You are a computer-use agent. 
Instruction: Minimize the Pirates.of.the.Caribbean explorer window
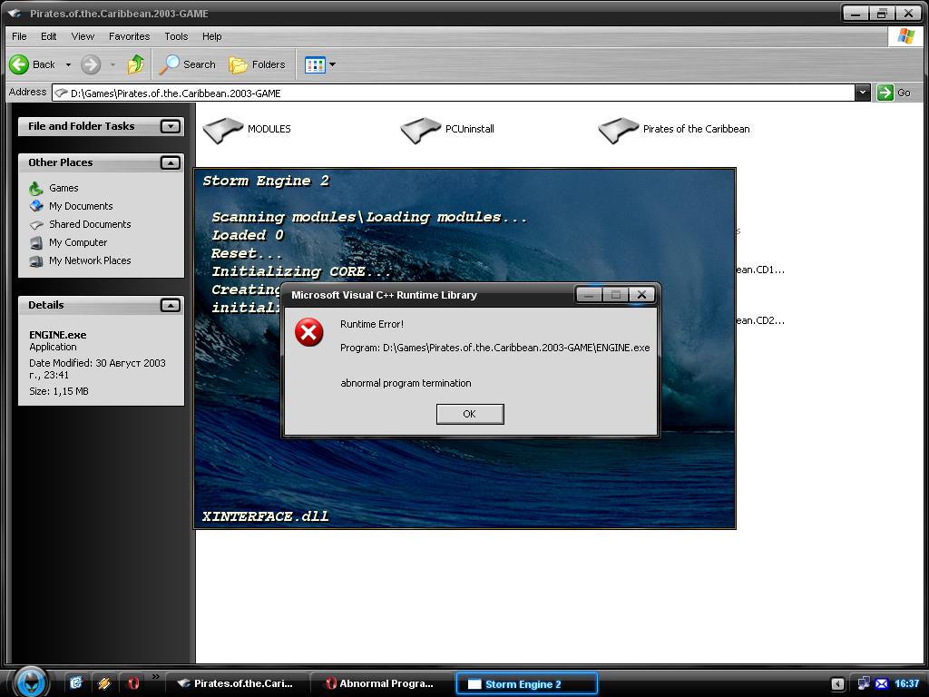(856, 13)
